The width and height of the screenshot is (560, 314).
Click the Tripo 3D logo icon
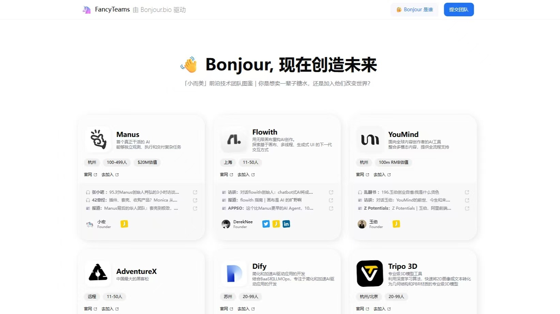point(370,274)
